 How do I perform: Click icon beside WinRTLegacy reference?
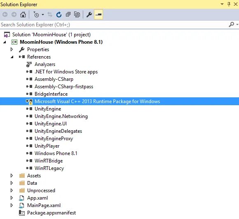click(29, 168)
